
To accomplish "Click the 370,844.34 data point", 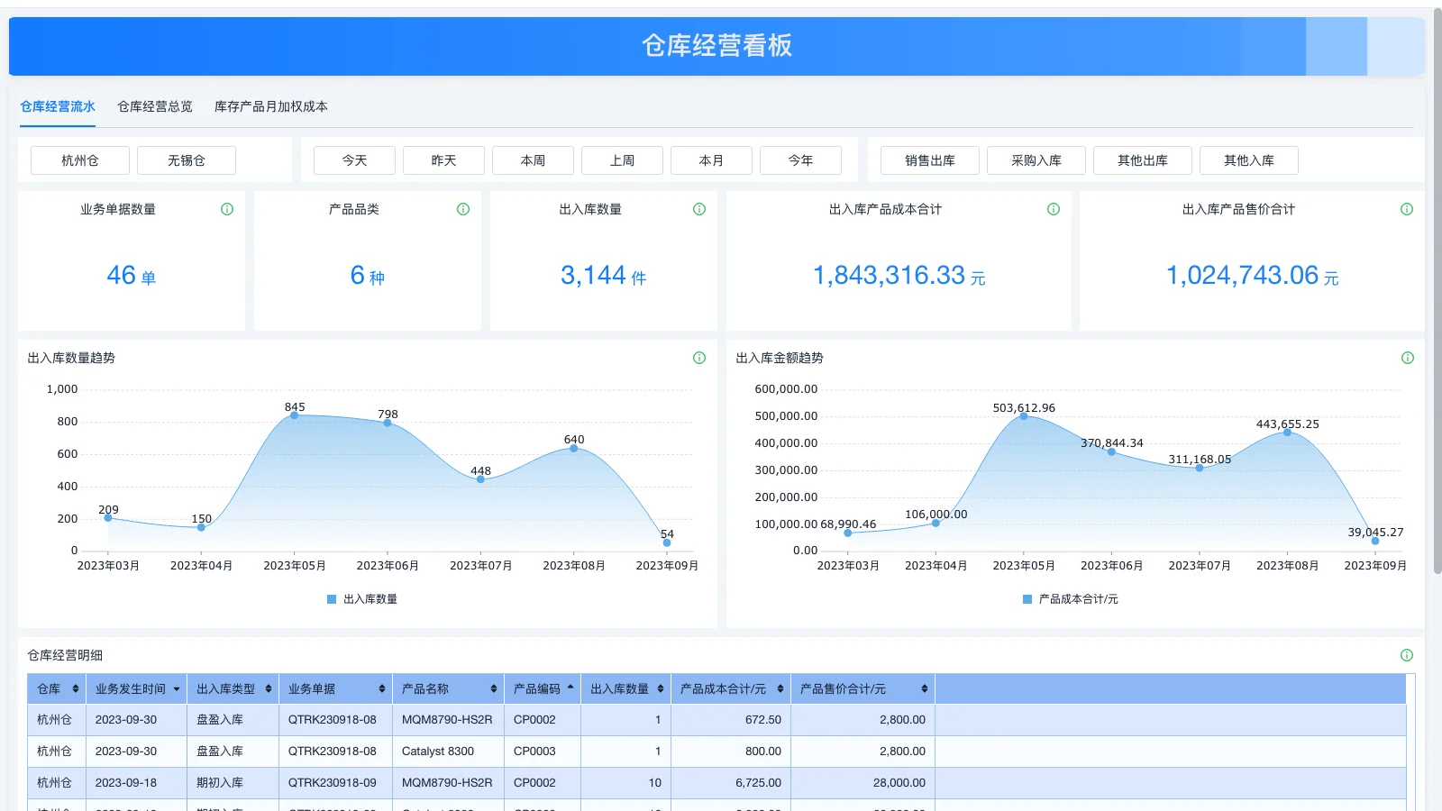I will tap(1111, 451).
